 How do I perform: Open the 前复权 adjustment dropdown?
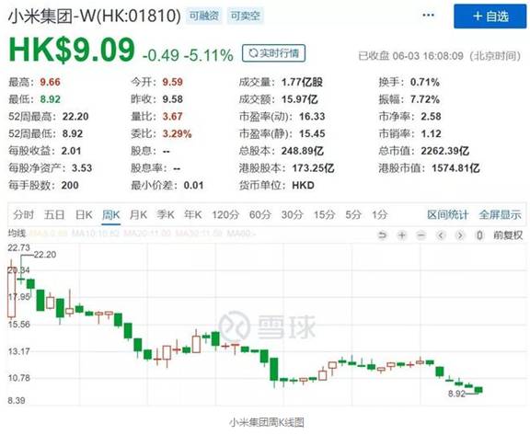[508, 235]
